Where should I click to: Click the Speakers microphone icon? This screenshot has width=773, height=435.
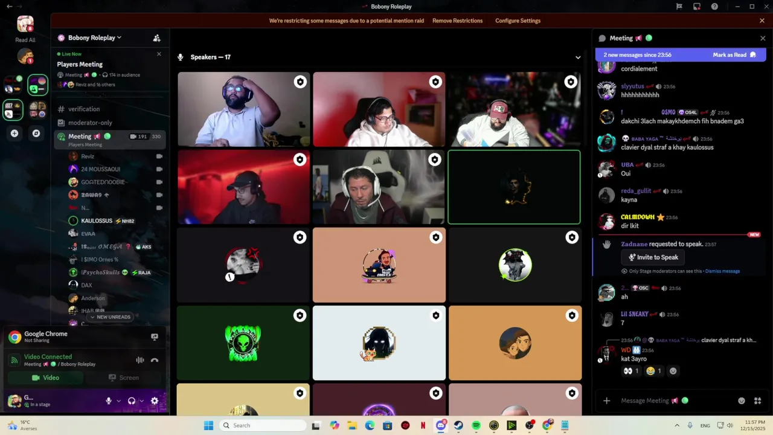point(180,57)
